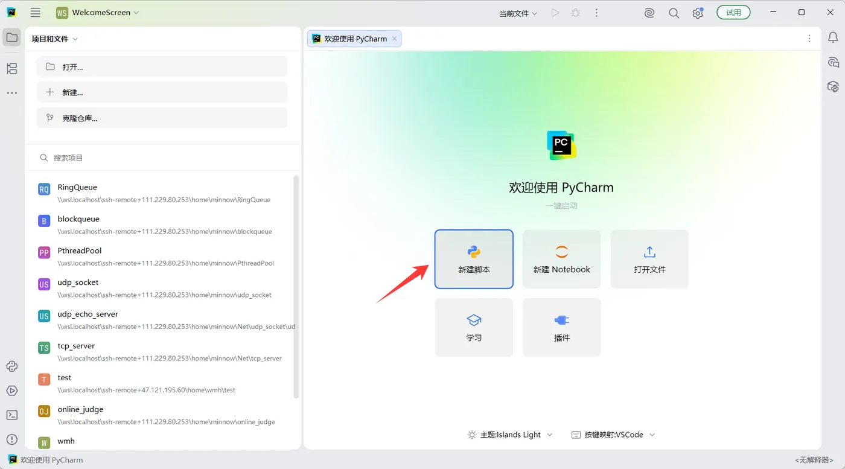
Task: Show more tool windows ellipsis in left sidebar
Action: click(x=12, y=93)
